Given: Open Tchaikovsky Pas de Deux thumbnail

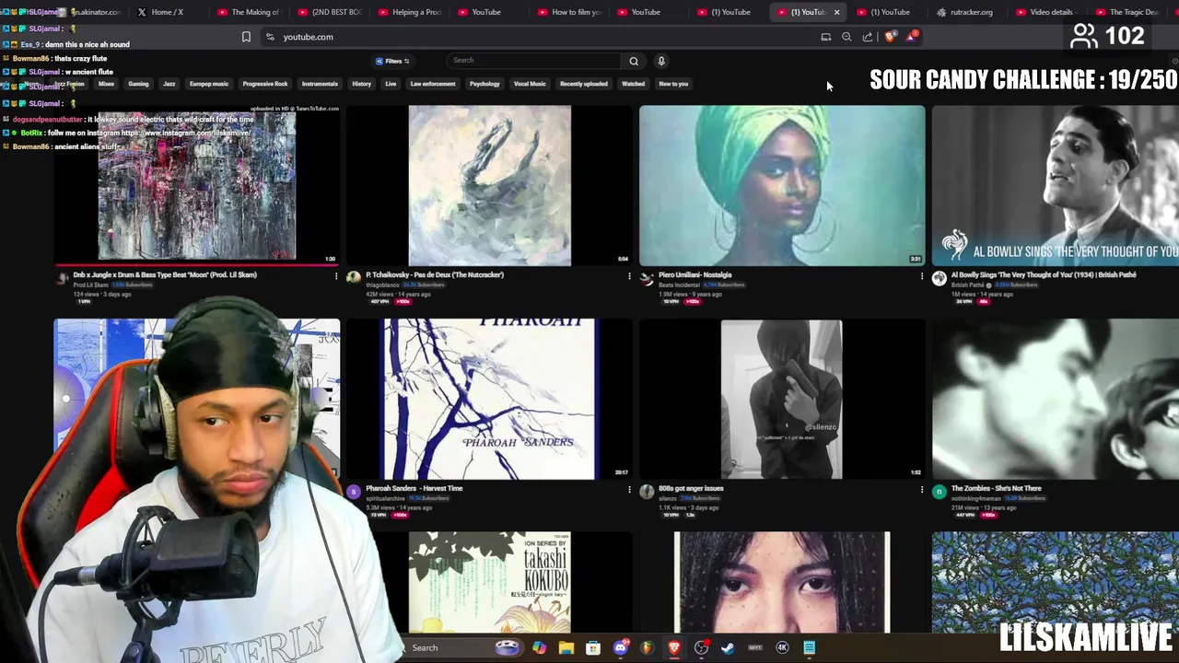Looking at the screenshot, I should pos(489,185).
